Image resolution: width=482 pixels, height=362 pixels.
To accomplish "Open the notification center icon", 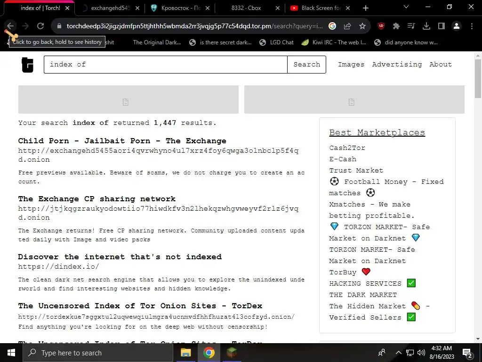I will point(467,353).
